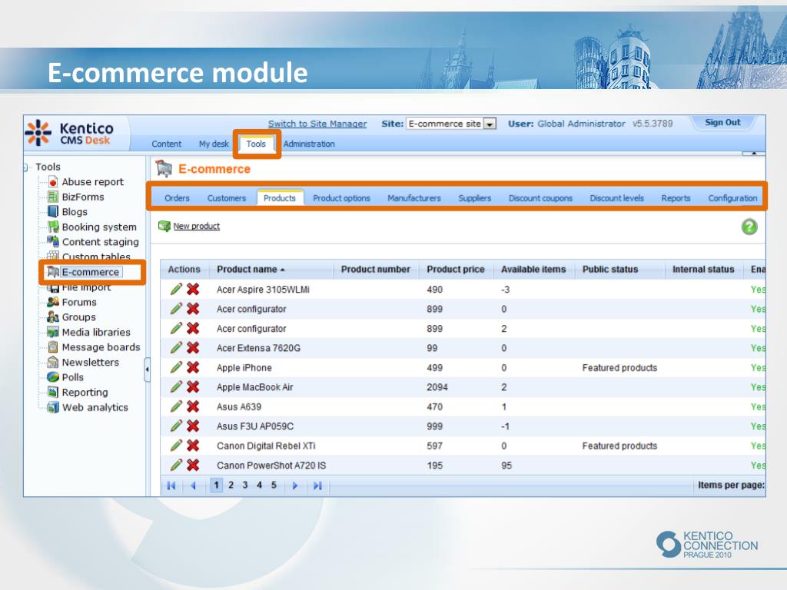This screenshot has width=787, height=590.
Task: Open Content staging in the Tools tree
Action: coord(101,242)
